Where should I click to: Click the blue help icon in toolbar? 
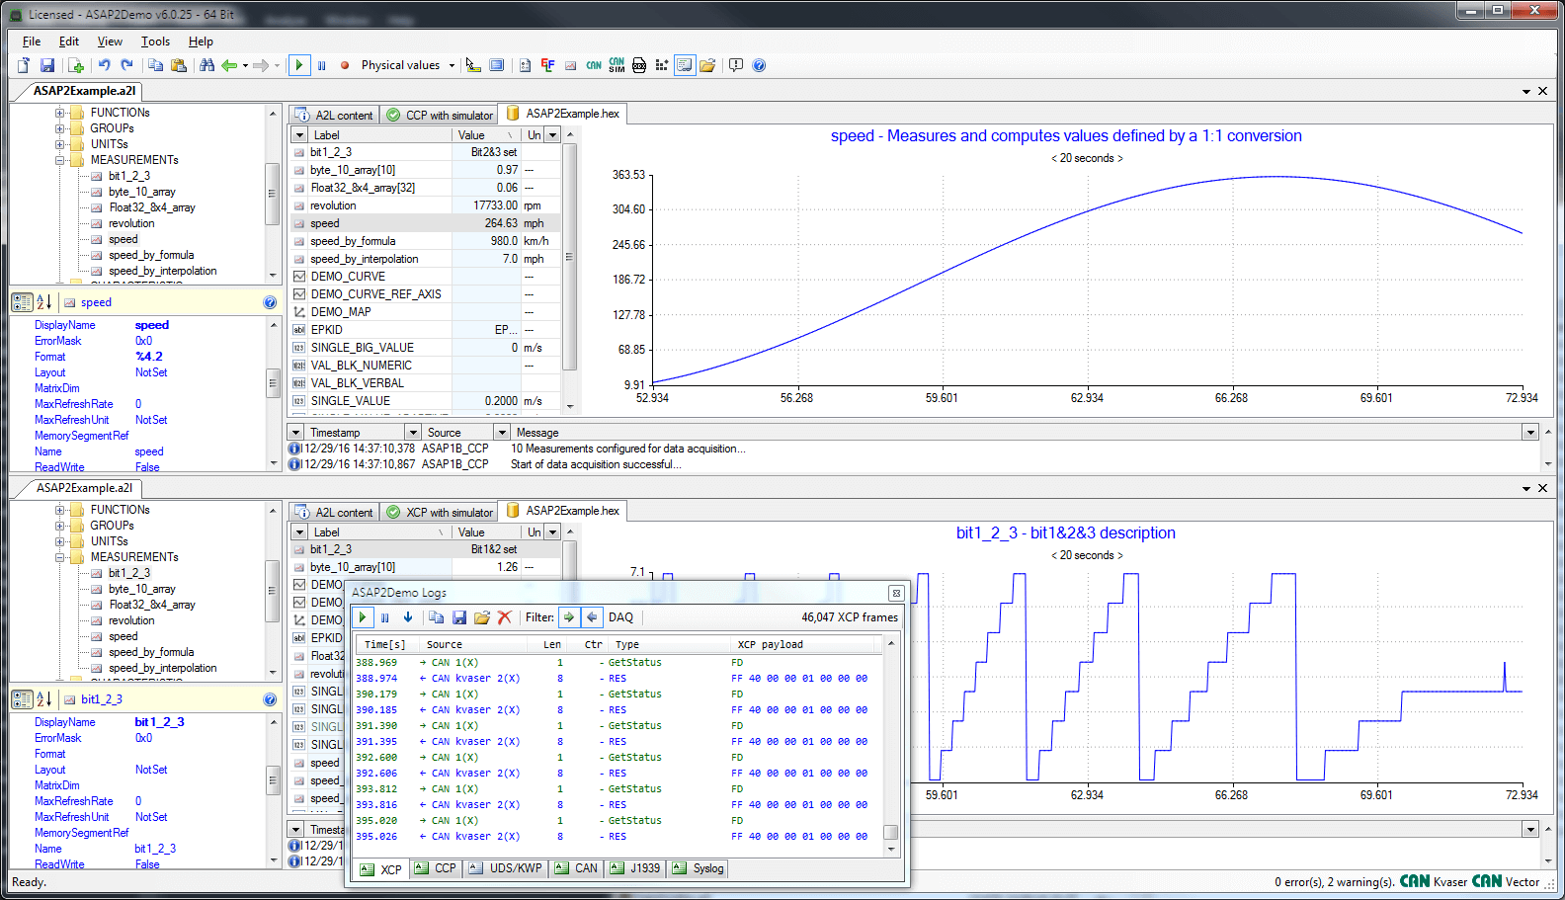click(x=759, y=65)
